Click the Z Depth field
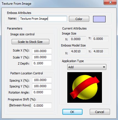Viewport: 118px width, 120px height. coord(42,63)
